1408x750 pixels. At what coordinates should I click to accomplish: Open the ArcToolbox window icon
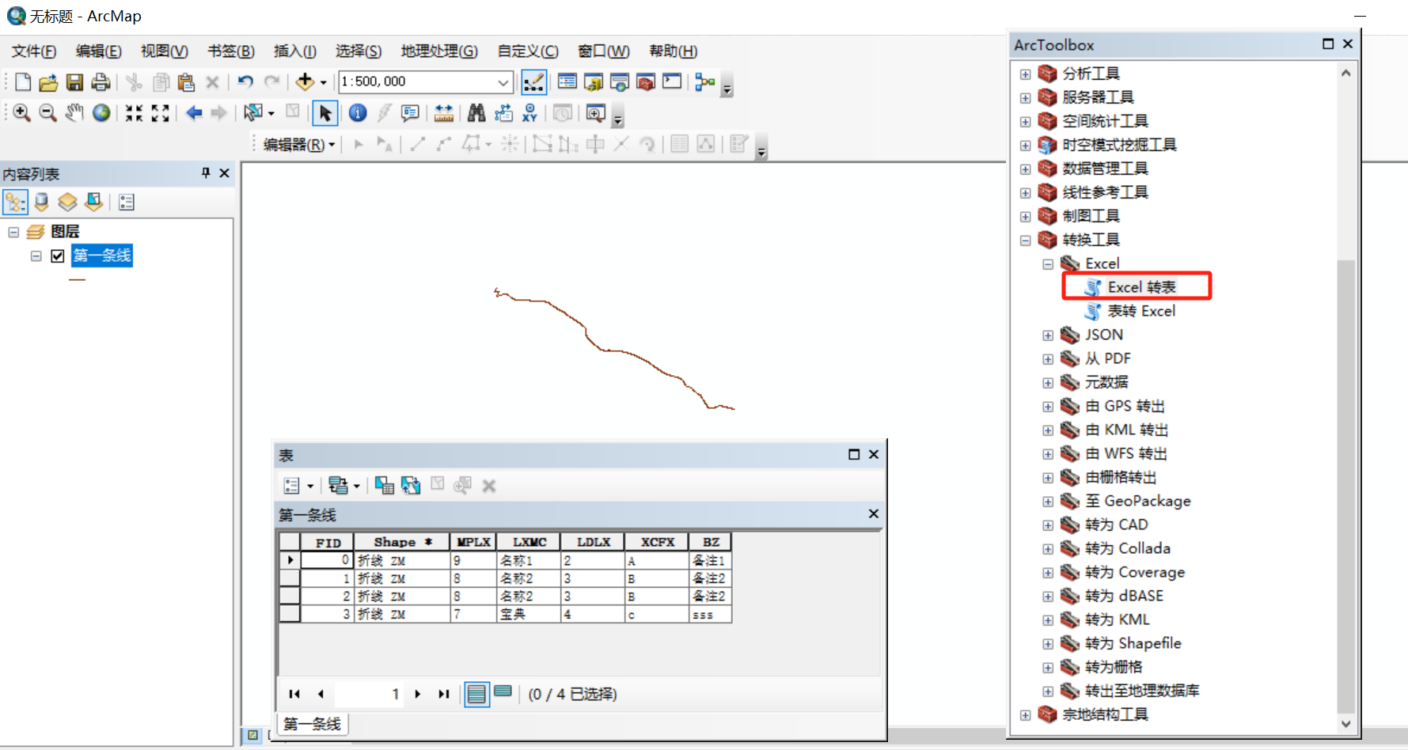pyautogui.click(x=646, y=81)
